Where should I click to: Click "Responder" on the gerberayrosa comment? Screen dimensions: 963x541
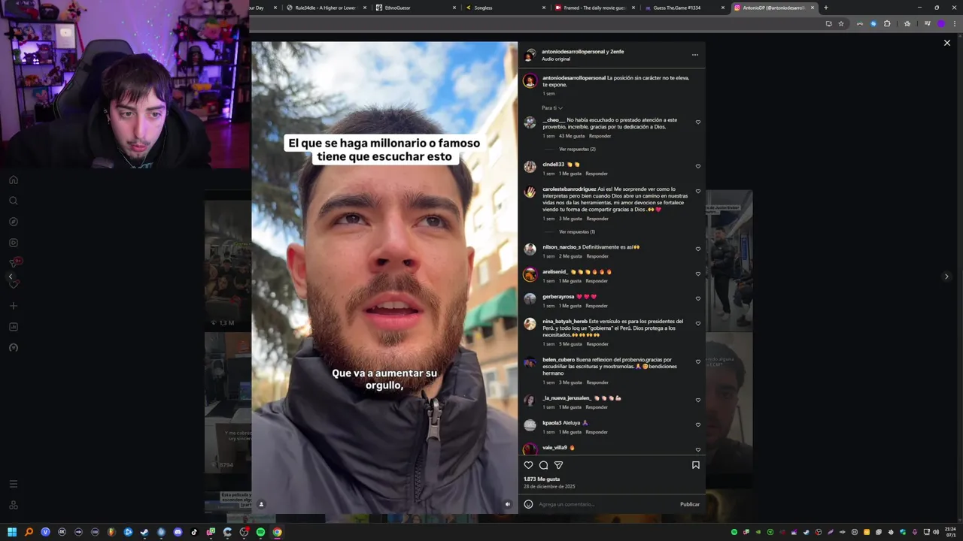point(597,306)
